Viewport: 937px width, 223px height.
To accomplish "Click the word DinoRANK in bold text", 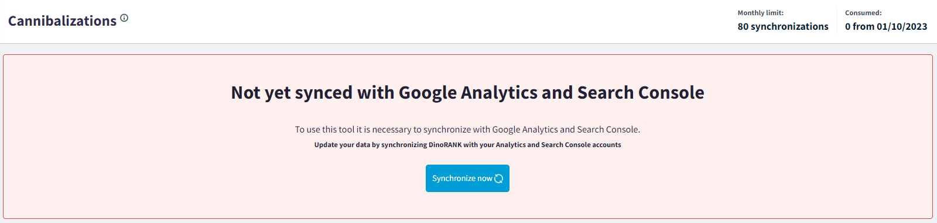I will point(445,145).
